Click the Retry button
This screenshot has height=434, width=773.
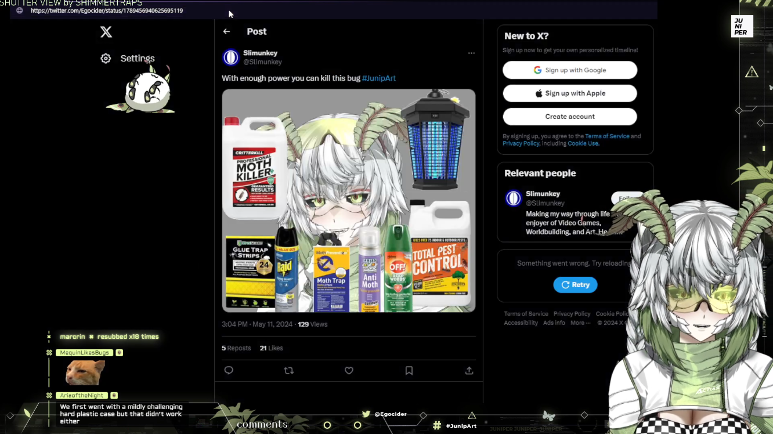pos(575,285)
